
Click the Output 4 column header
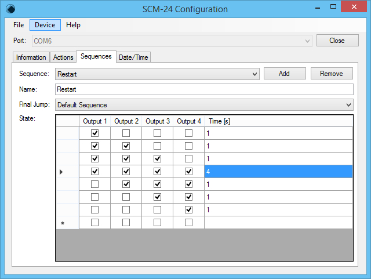pos(189,121)
